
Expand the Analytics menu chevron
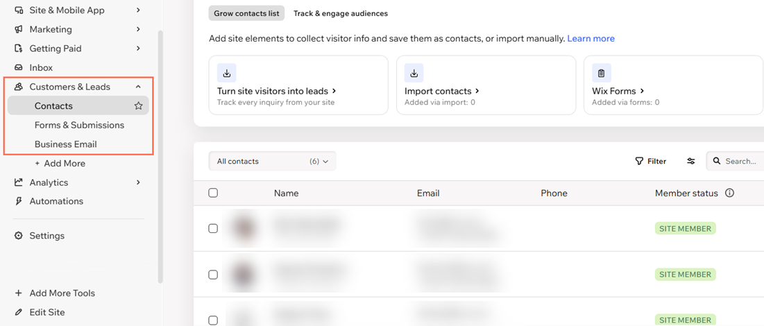point(138,182)
